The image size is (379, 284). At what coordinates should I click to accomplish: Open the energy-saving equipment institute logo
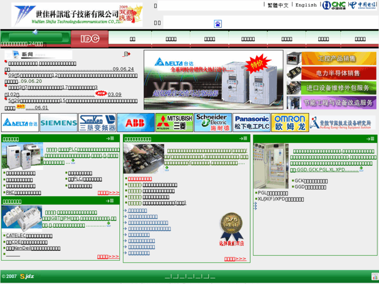tap(341, 123)
